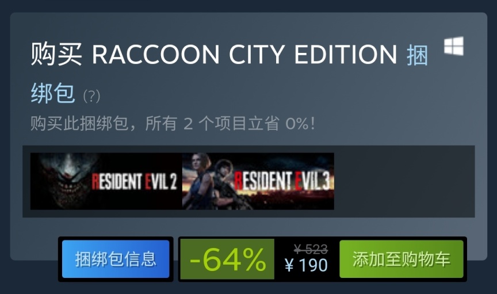497x294 pixels.
Task: Click the 捆 character at title line end
Action: click(x=418, y=55)
